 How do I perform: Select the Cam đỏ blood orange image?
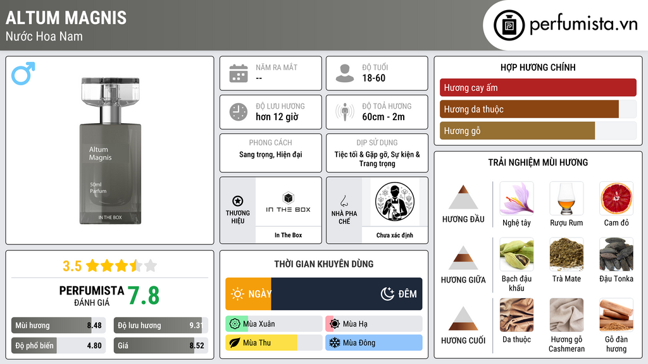616,198
